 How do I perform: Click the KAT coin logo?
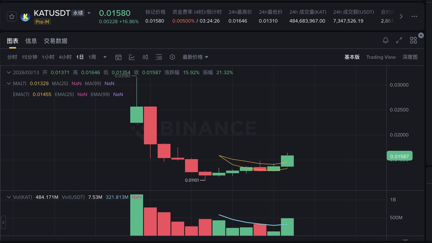(x=25, y=17)
